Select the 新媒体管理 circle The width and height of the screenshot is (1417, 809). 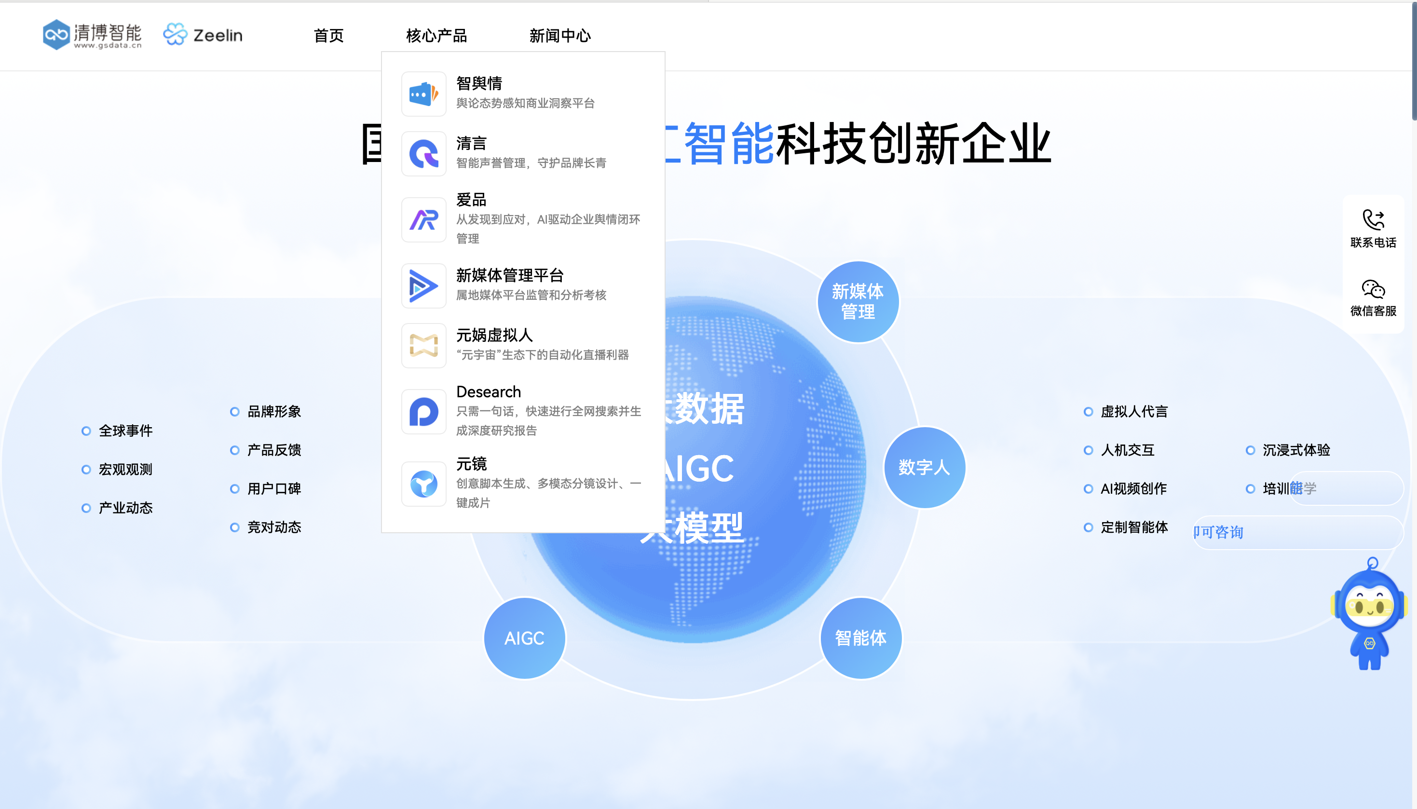858,301
